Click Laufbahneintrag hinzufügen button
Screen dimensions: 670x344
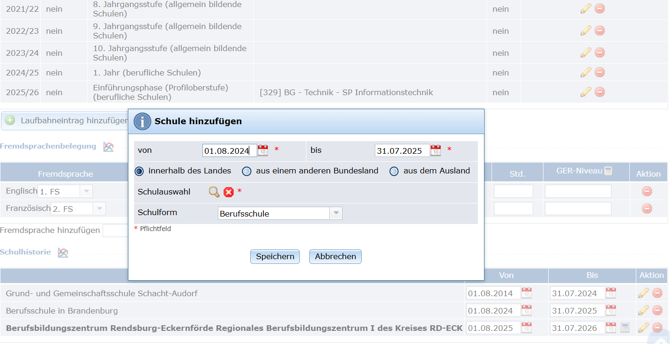click(x=66, y=120)
